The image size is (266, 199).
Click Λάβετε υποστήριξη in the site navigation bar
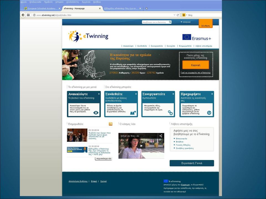(204, 46)
